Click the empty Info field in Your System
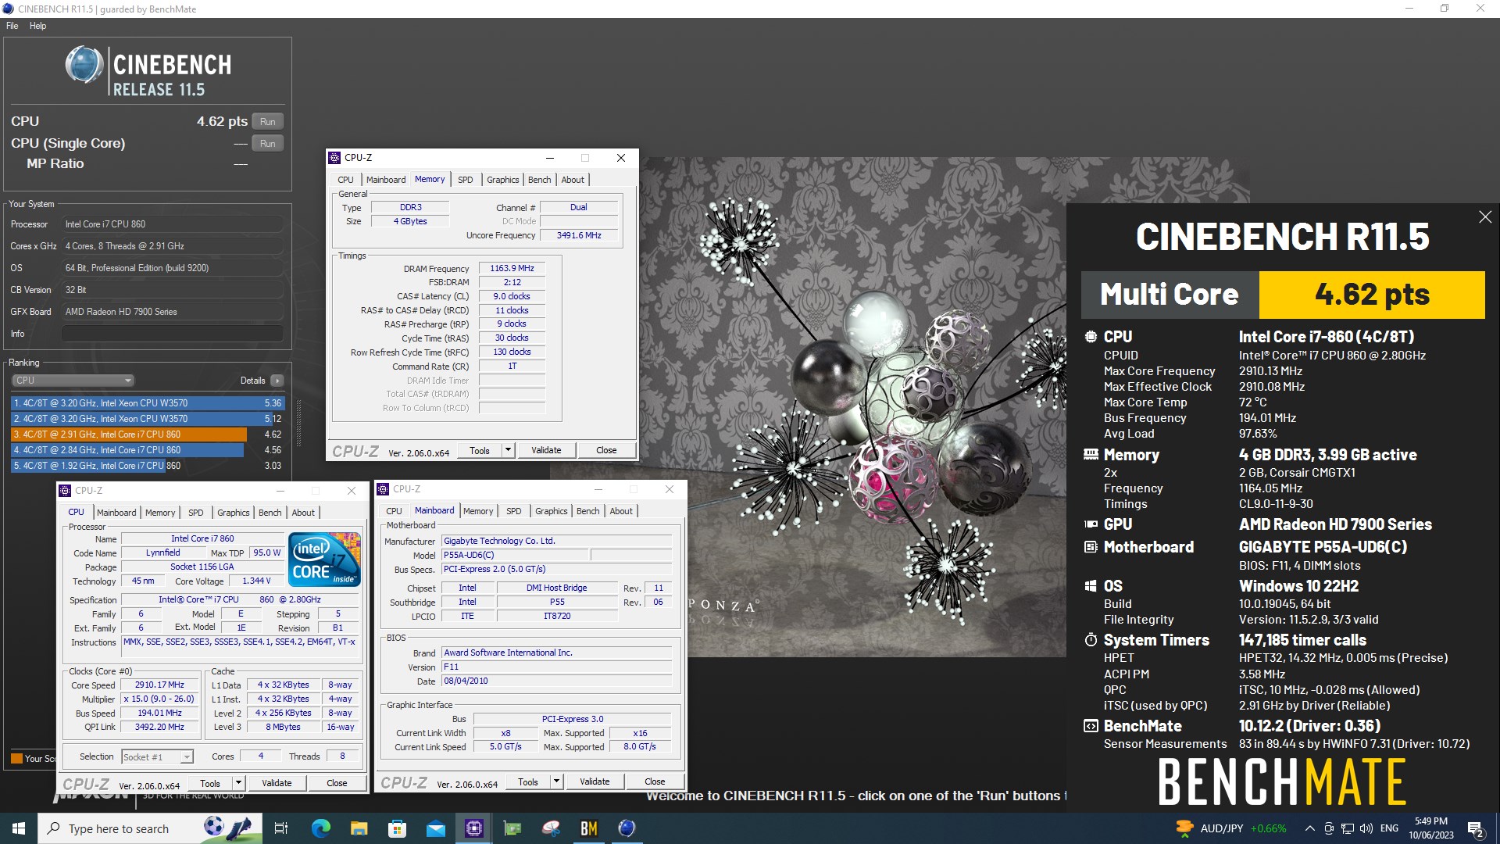Viewport: 1500px width, 844px height. pos(173,334)
